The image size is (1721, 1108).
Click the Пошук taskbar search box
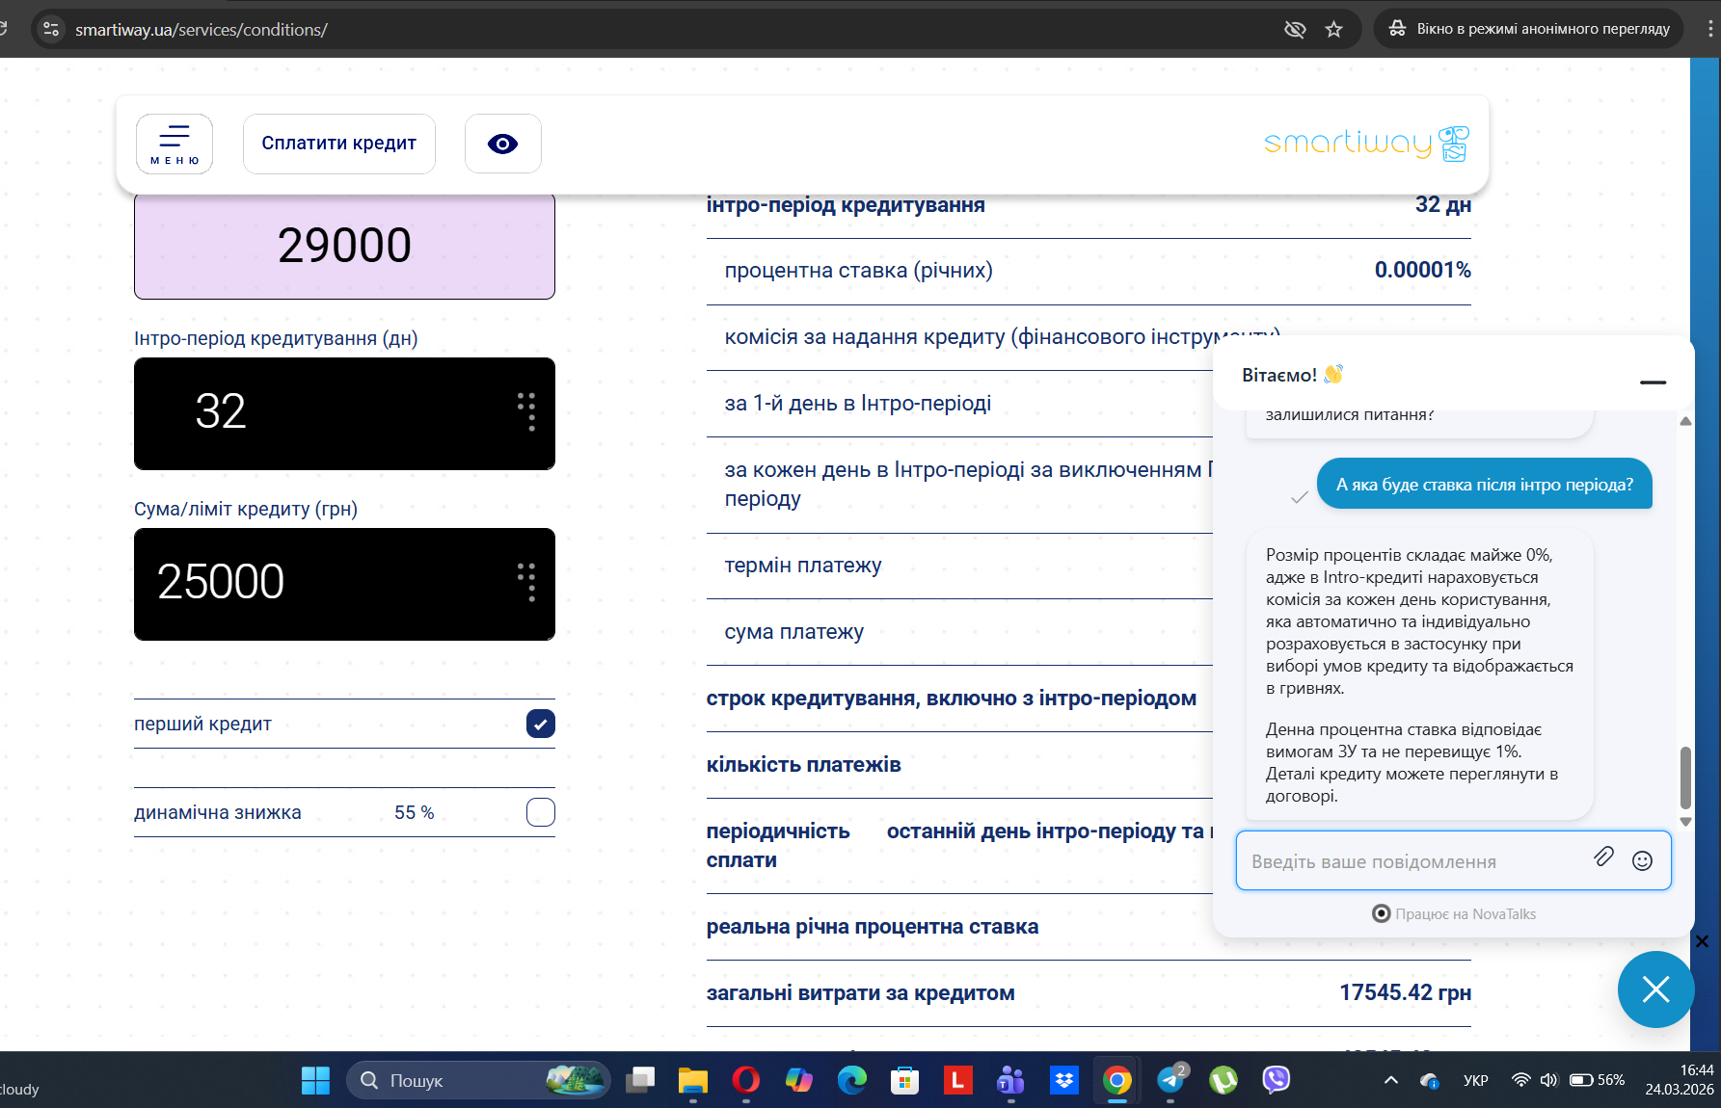[x=479, y=1080]
